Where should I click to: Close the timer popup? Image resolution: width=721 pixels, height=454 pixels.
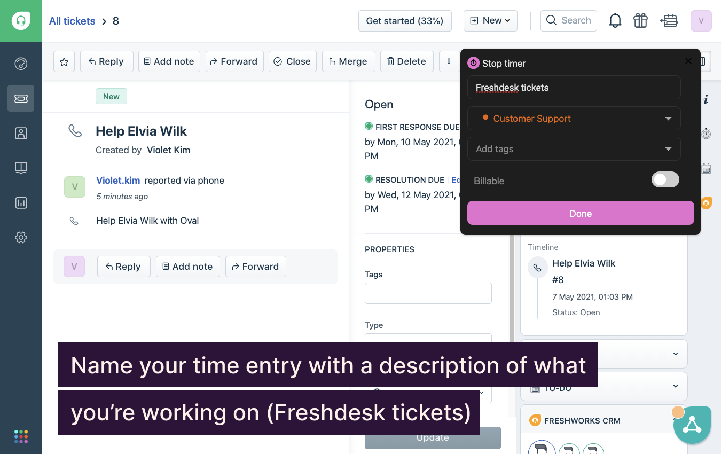[x=688, y=61]
